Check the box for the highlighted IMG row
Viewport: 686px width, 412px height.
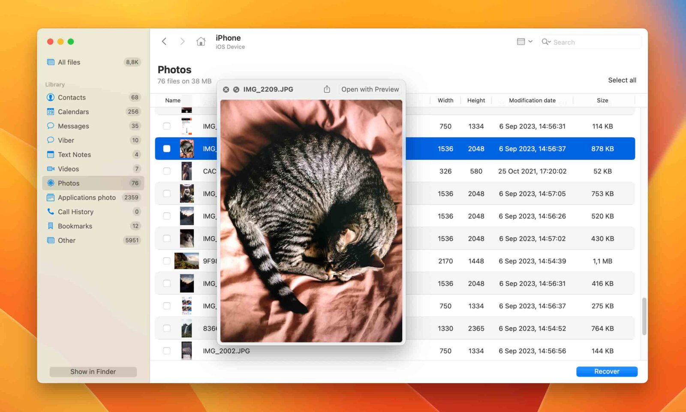coord(167,148)
